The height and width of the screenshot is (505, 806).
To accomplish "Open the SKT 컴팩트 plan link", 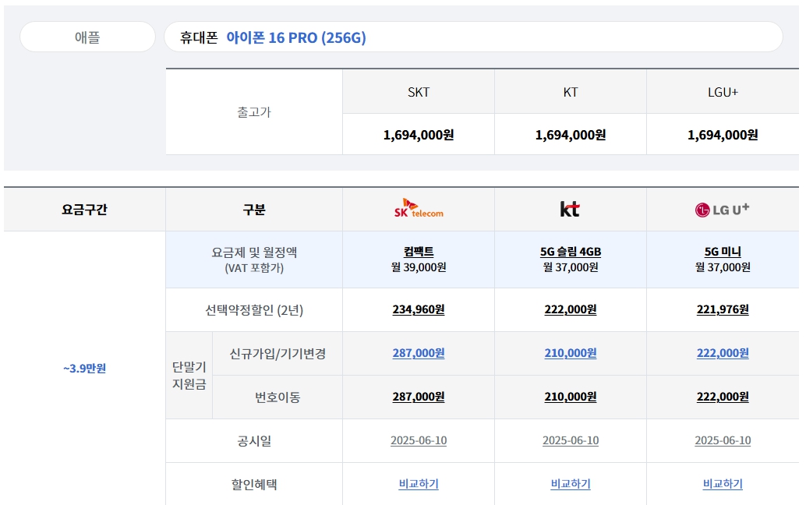I will [x=419, y=252].
